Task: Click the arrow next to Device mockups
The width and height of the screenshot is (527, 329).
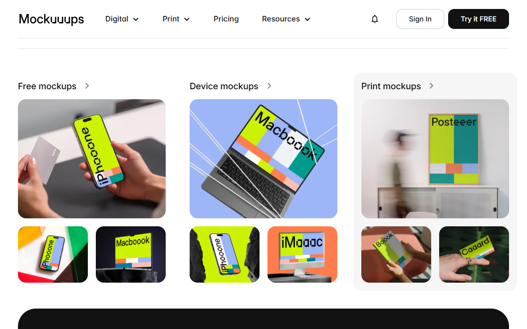Action: click(269, 86)
